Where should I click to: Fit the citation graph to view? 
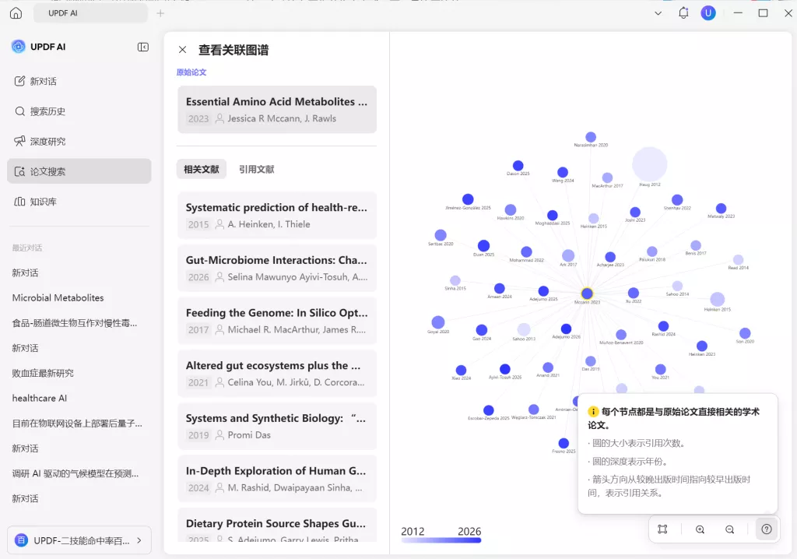pyautogui.click(x=662, y=529)
